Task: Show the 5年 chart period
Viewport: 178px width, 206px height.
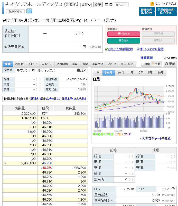Action: (x=150, y=73)
